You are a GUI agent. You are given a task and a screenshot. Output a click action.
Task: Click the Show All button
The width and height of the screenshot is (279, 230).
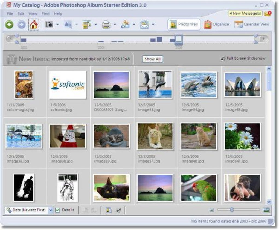point(153,59)
